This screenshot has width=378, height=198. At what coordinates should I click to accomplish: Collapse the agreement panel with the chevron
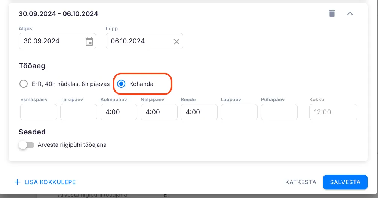point(350,14)
